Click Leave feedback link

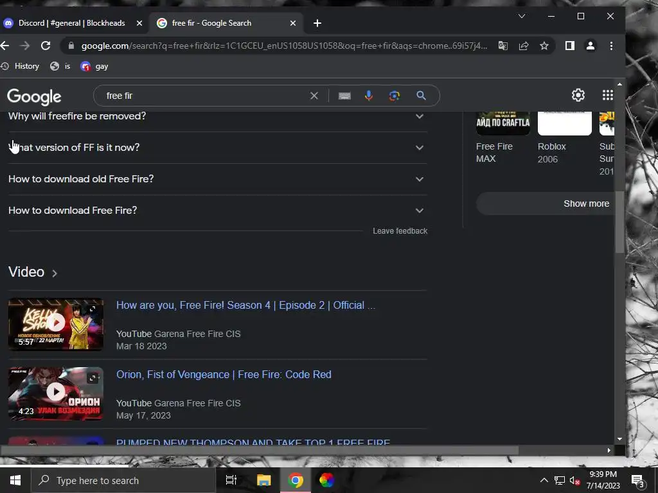(x=400, y=231)
